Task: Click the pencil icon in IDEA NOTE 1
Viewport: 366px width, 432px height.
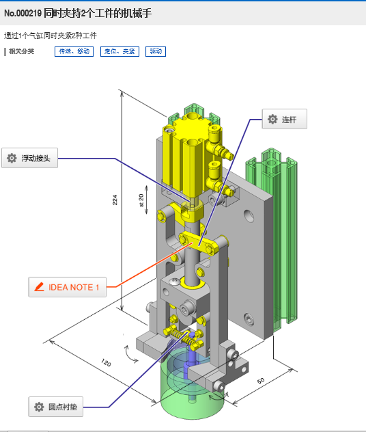Action: (x=39, y=287)
